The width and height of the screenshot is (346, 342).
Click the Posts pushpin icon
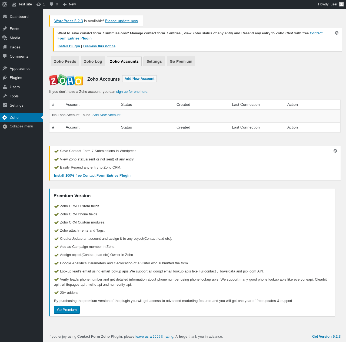click(x=5, y=29)
